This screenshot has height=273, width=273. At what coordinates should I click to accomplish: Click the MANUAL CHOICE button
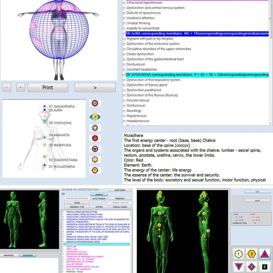[120, 207]
